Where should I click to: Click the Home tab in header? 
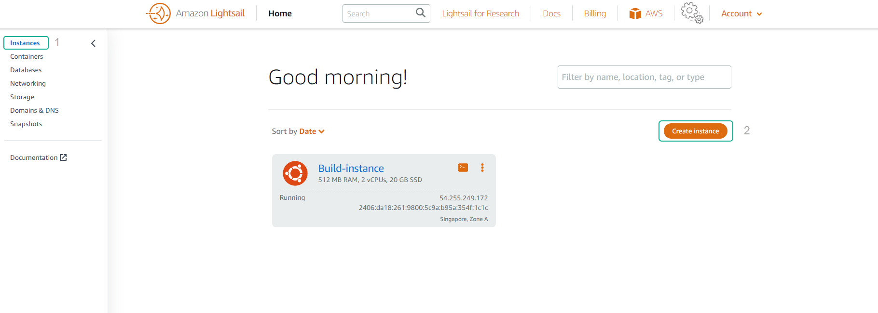280,13
